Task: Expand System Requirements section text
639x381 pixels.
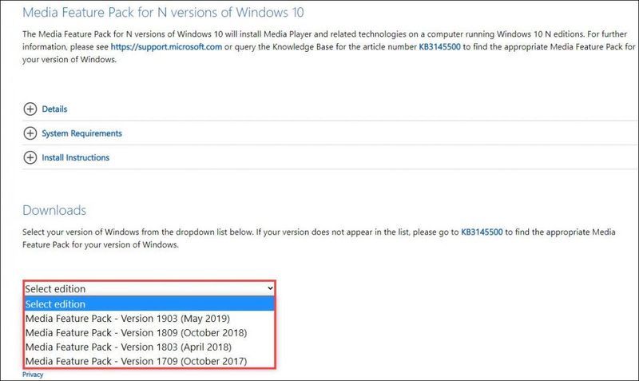Action: [82, 133]
